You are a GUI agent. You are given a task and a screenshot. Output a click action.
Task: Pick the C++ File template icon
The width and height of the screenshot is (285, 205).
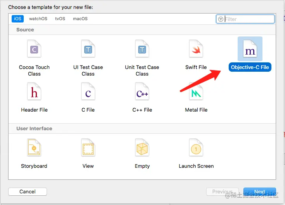[x=142, y=91]
